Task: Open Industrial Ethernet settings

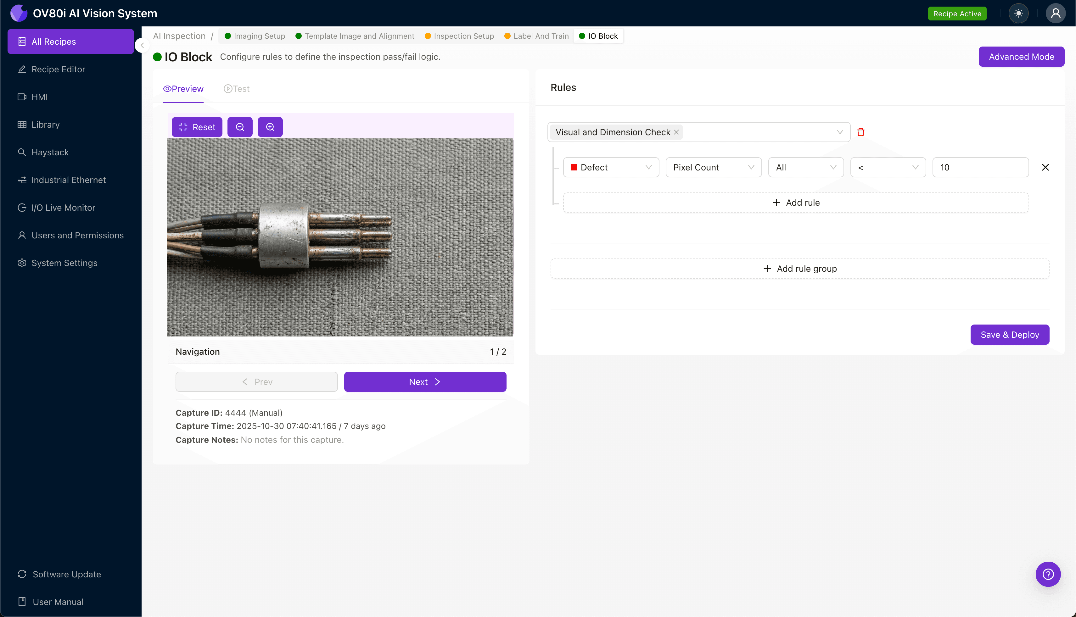Action: click(x=71, y=180)
